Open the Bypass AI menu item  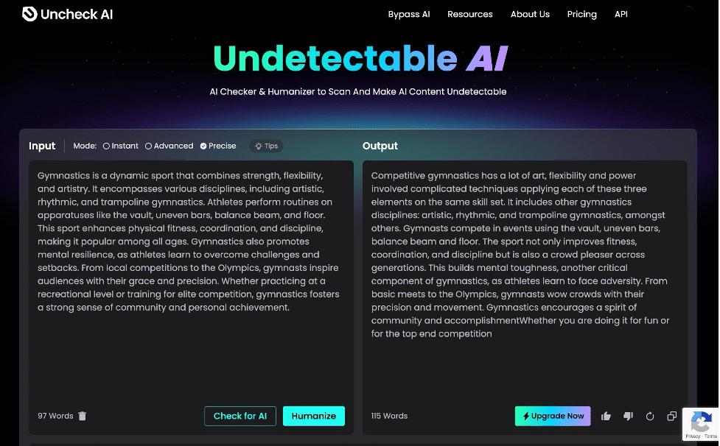(x=409, y=14)
